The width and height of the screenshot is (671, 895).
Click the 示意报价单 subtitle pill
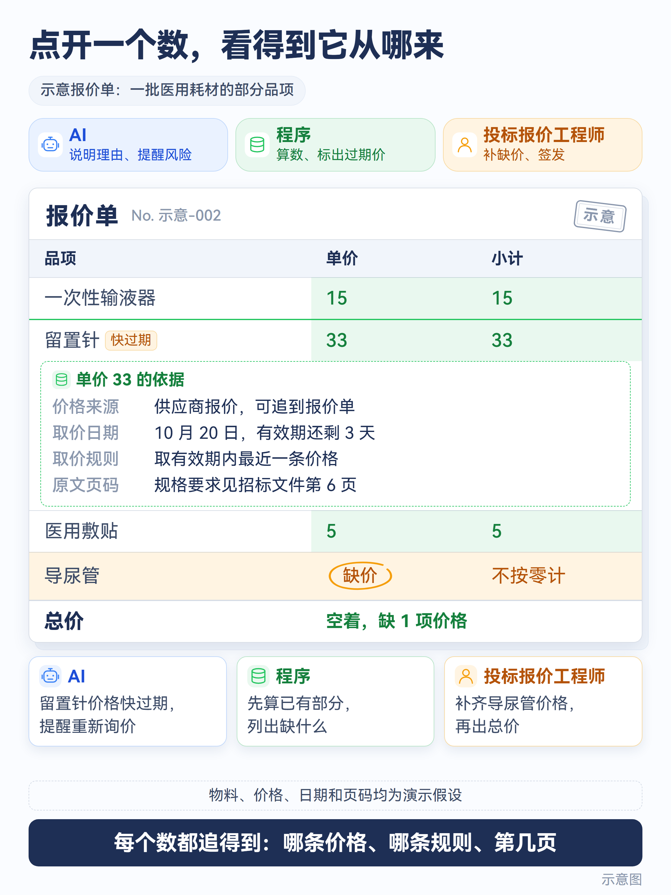pos(167,90)
